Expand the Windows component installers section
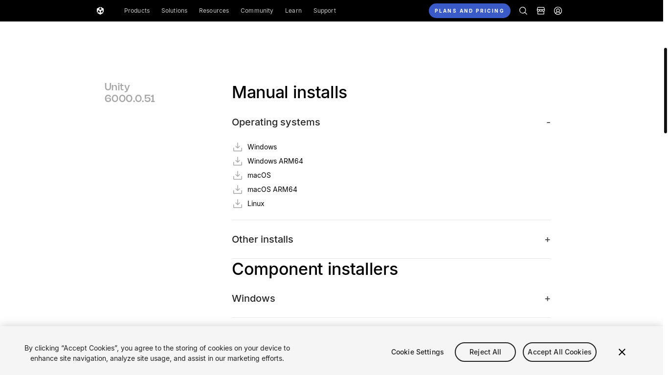This screenshot has width=668, height=375. click(391, 298)
